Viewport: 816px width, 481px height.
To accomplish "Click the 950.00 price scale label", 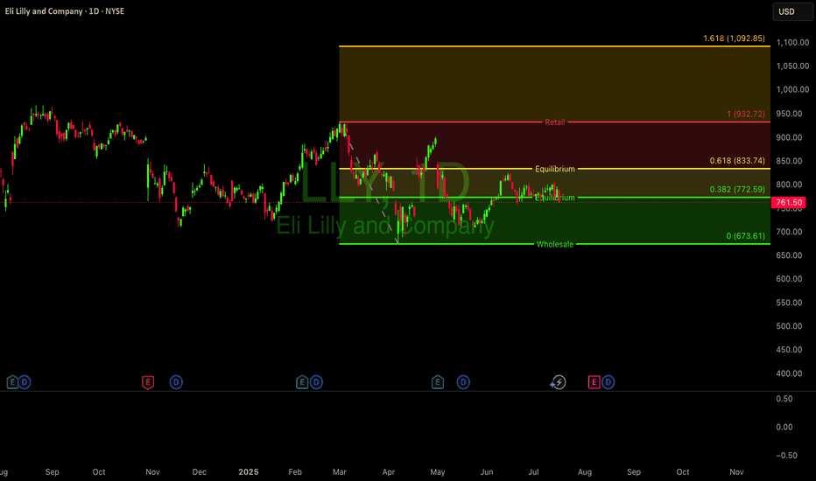I will click(789, 114).
